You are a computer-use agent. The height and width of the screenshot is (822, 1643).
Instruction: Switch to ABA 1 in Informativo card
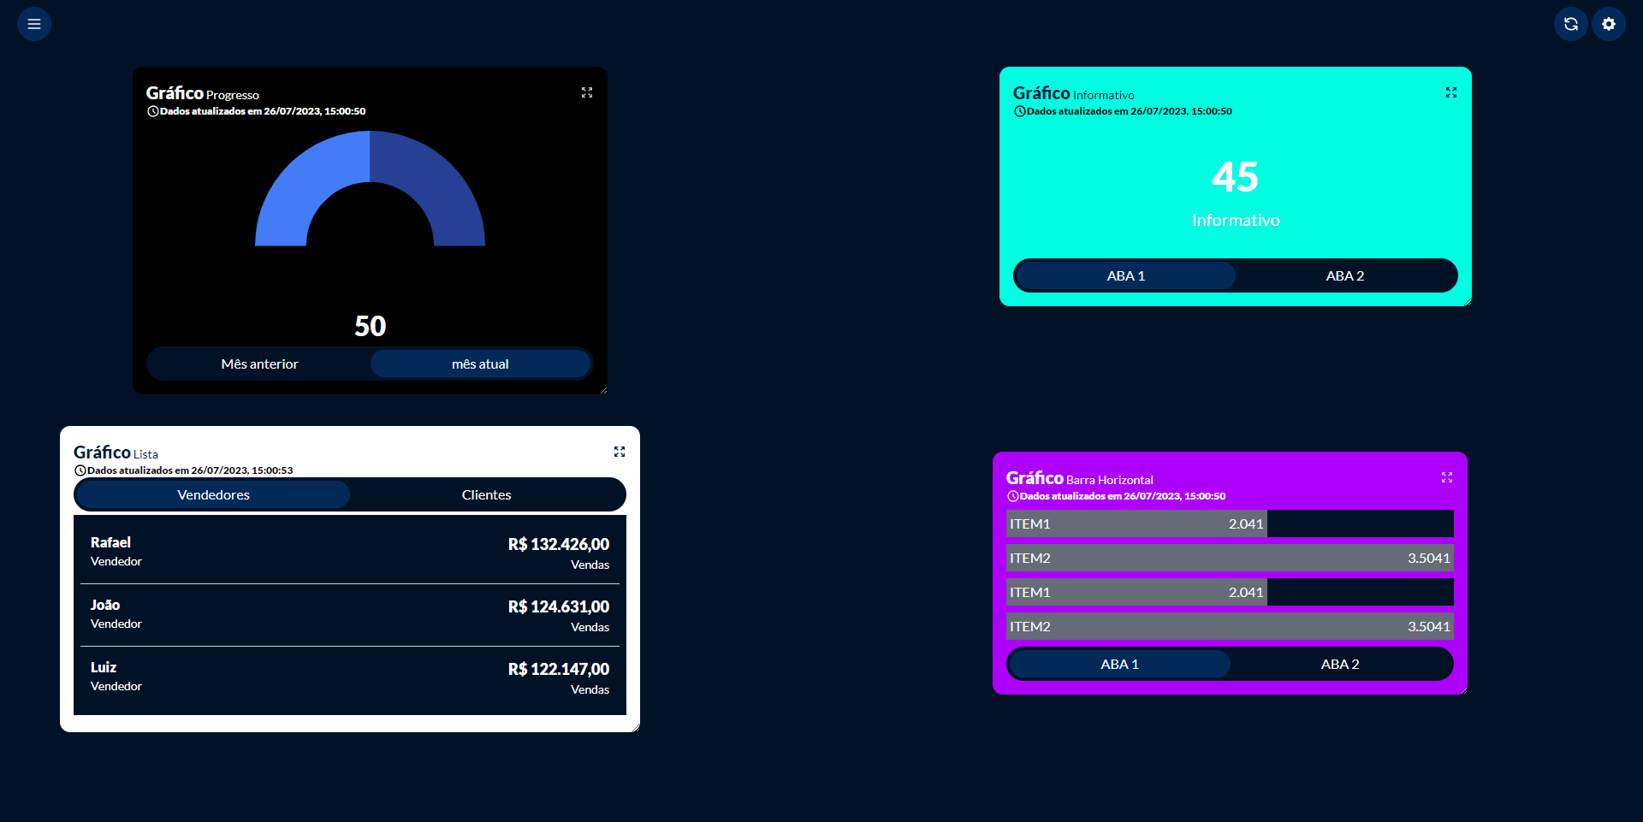(x=1125, y=275)
